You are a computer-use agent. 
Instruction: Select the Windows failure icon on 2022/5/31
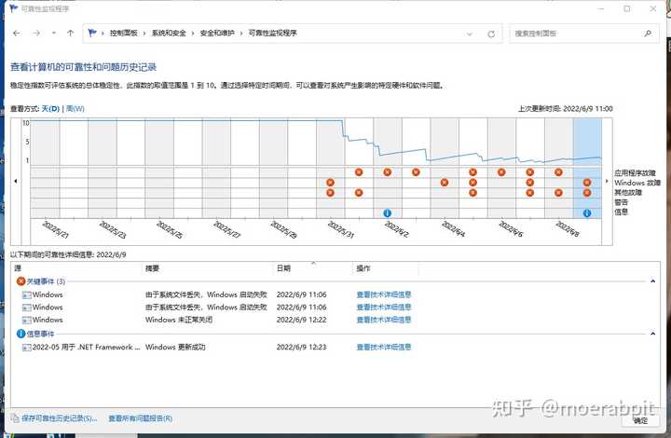tap(330, 183)
